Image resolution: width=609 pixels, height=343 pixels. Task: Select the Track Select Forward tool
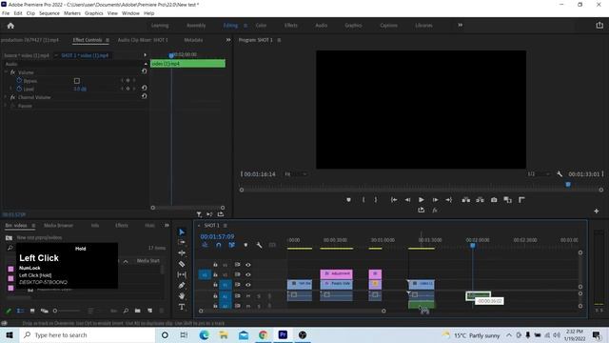pyautogui.click(x=182, y=242)
